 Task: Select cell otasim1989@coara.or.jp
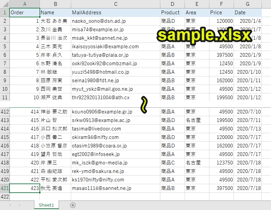coord(116,146)
